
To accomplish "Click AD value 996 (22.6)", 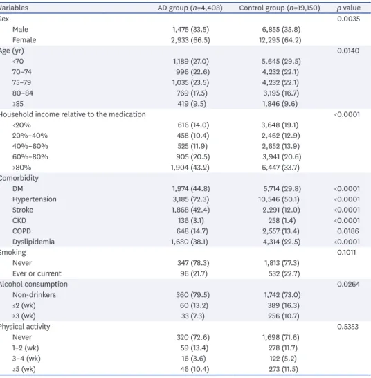I will coord(192,72).
